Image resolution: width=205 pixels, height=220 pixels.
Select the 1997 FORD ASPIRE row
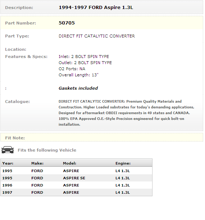(x=76, y=192)
